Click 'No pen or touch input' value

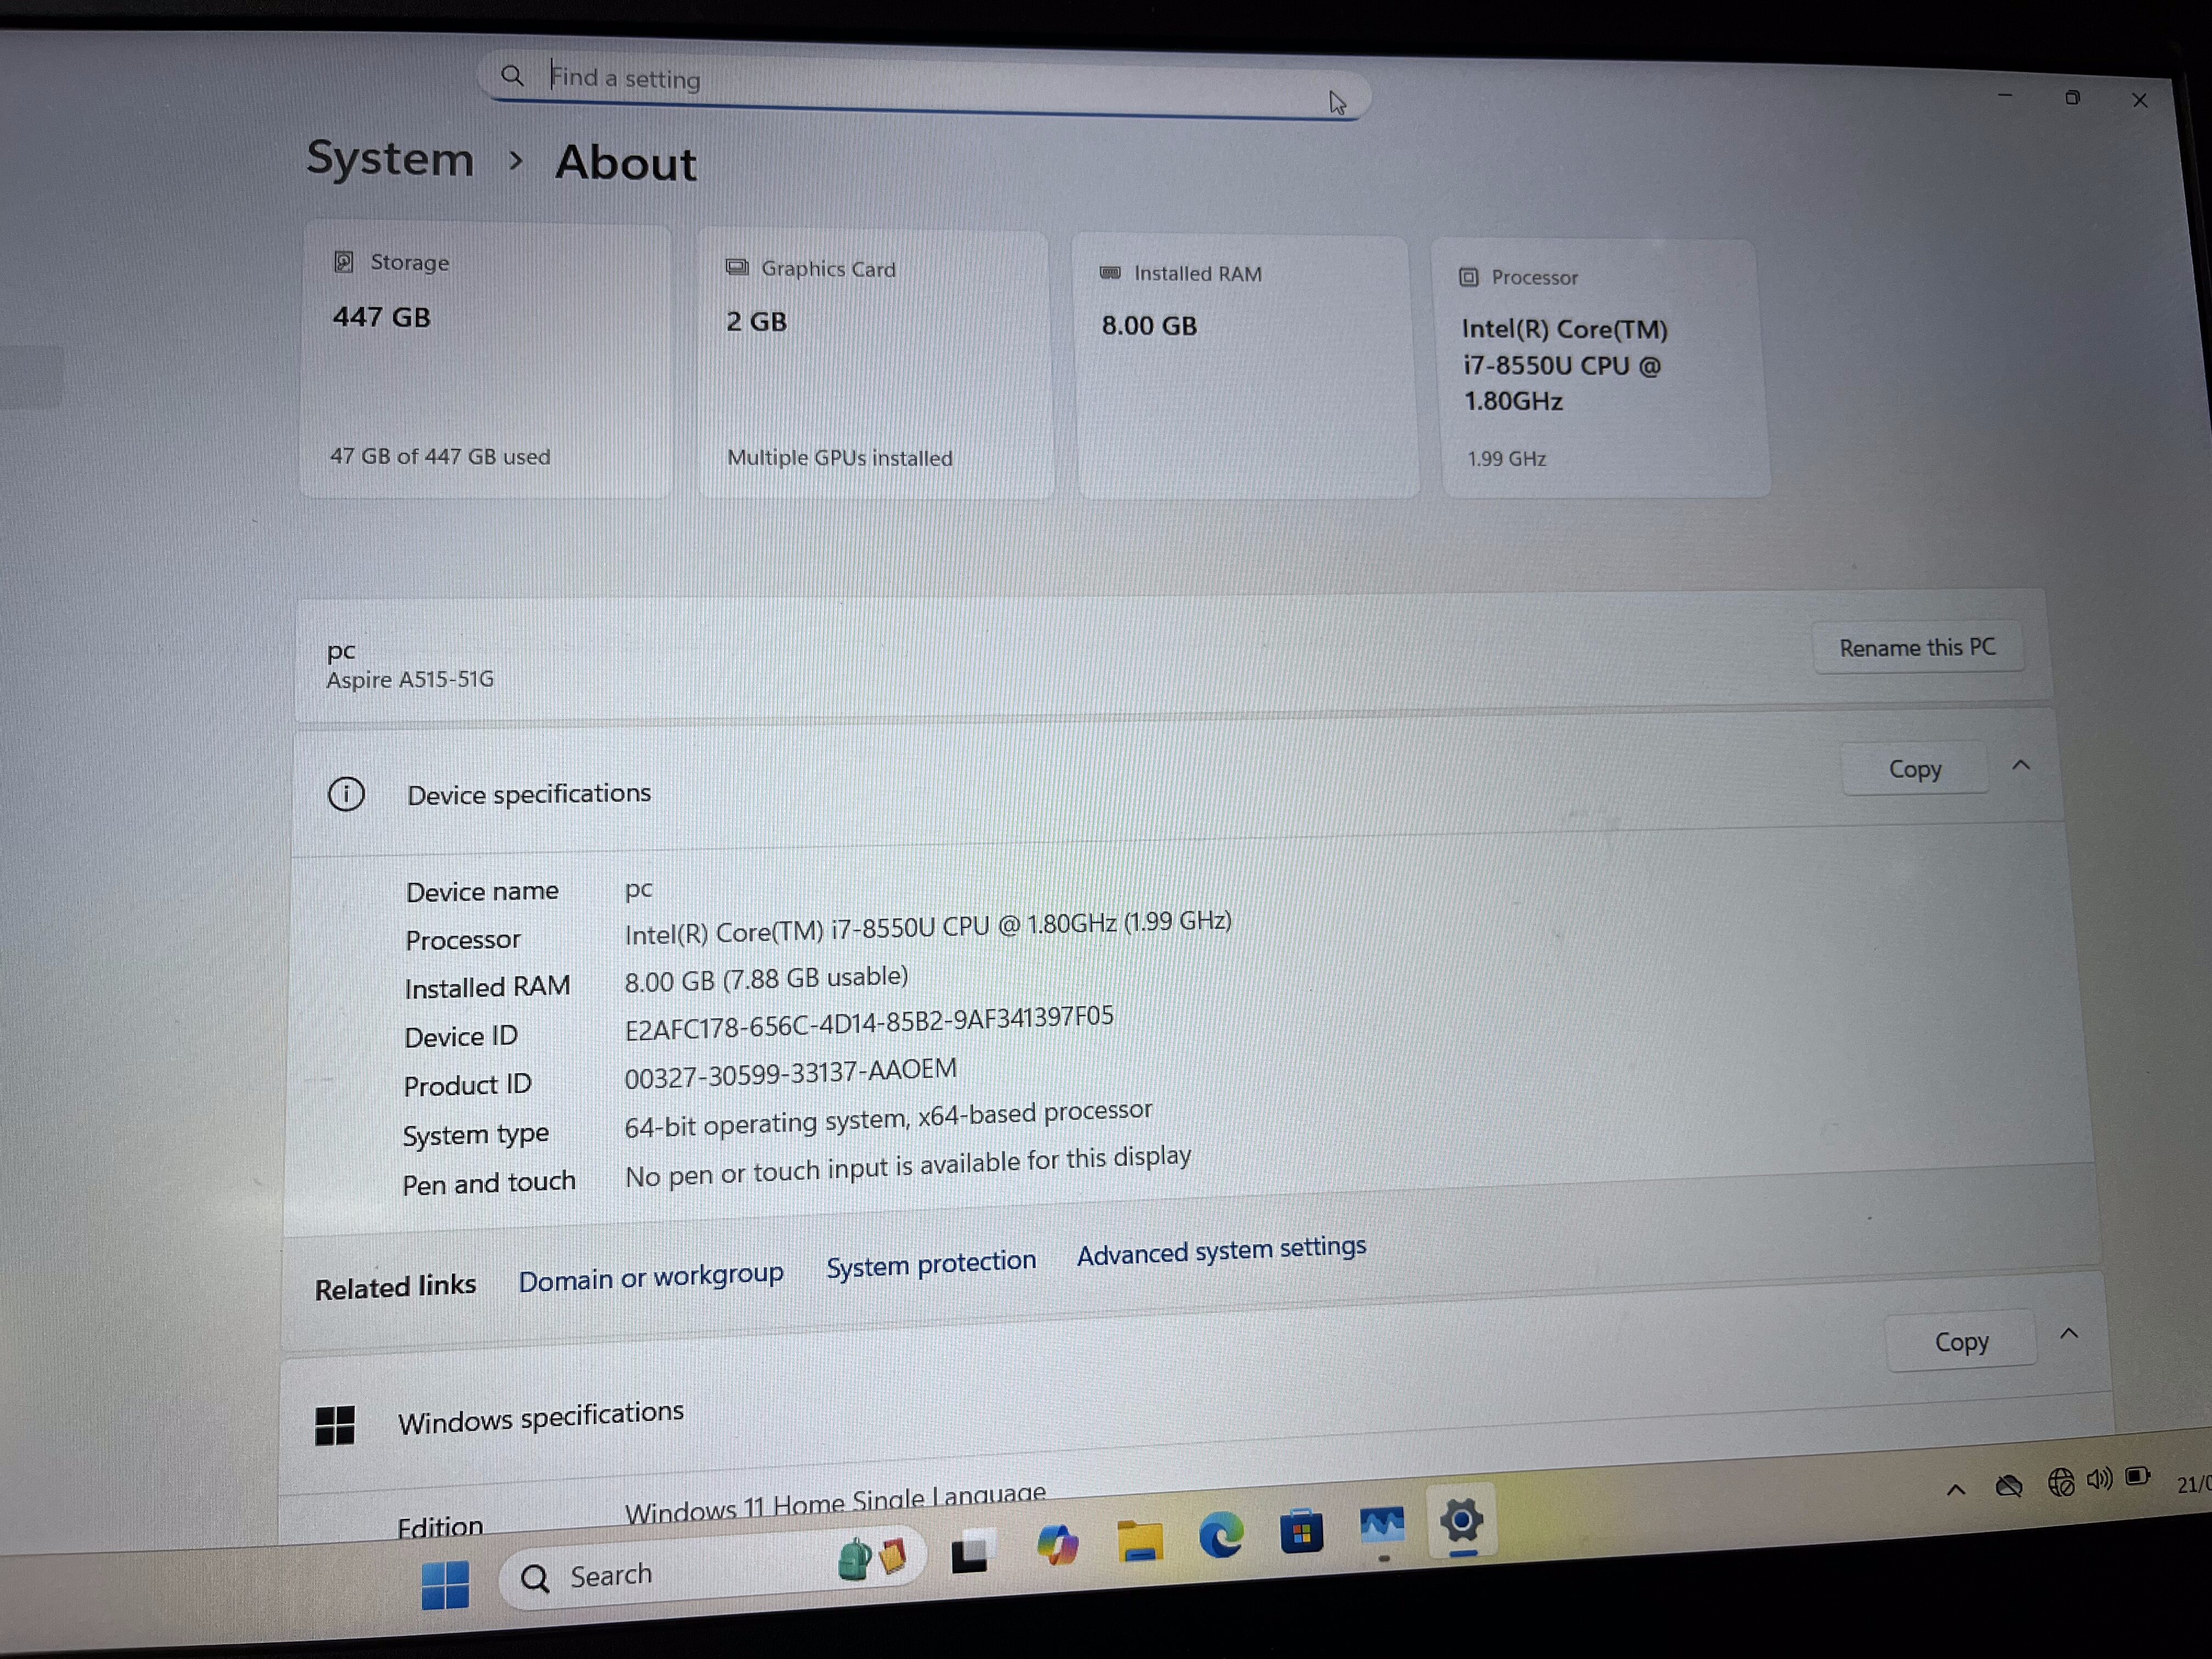pyautogui.click(x=907, y=1166)
